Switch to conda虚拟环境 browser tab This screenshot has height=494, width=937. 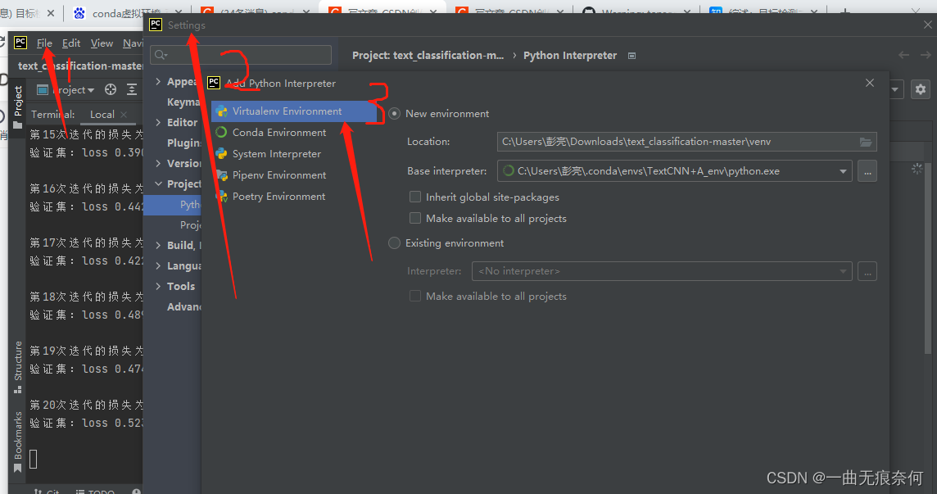tap(125, 12)
